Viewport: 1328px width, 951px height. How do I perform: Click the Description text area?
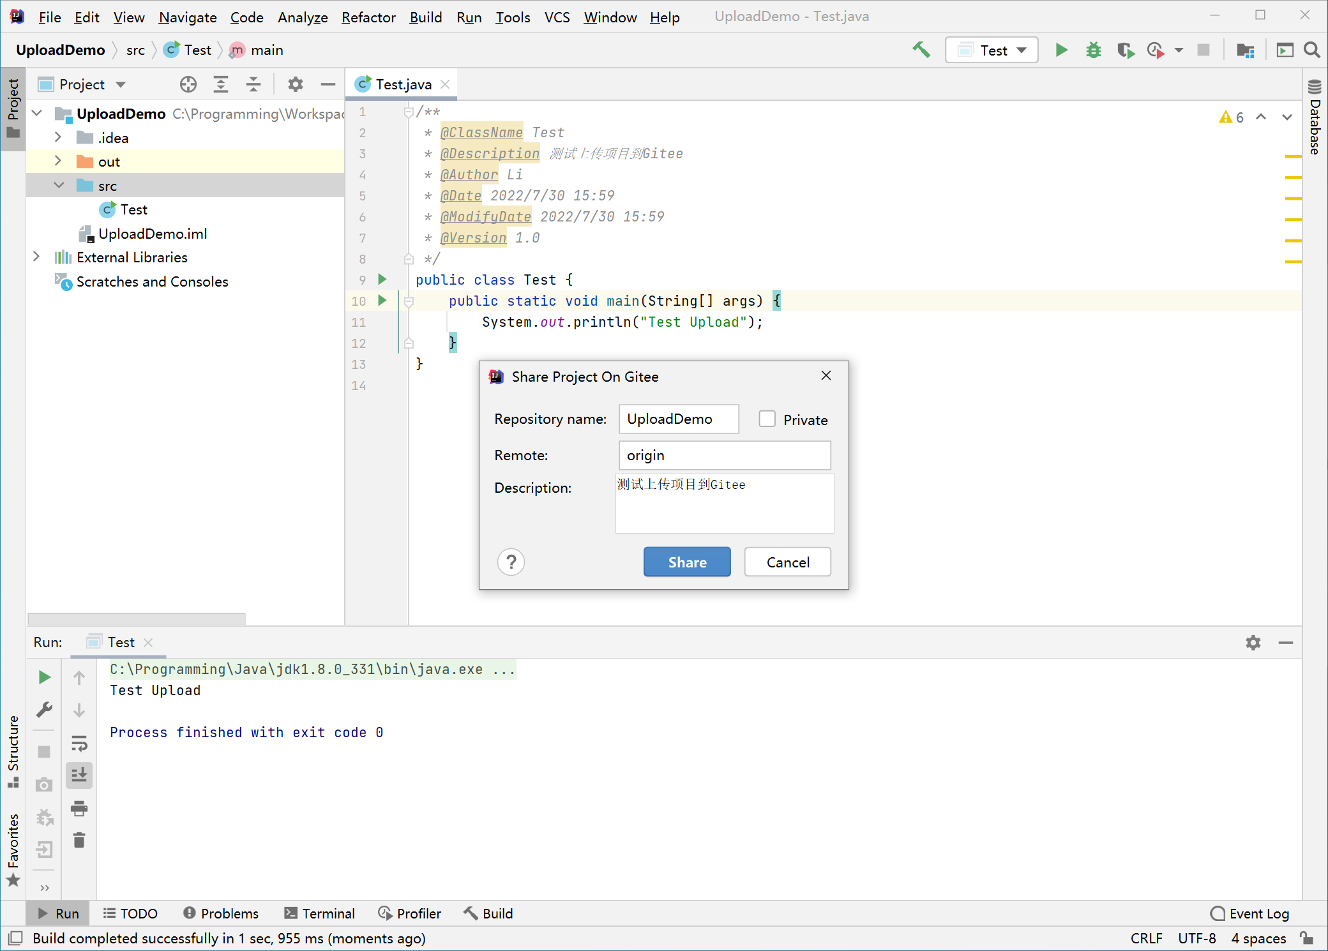[x=725, y=503]
